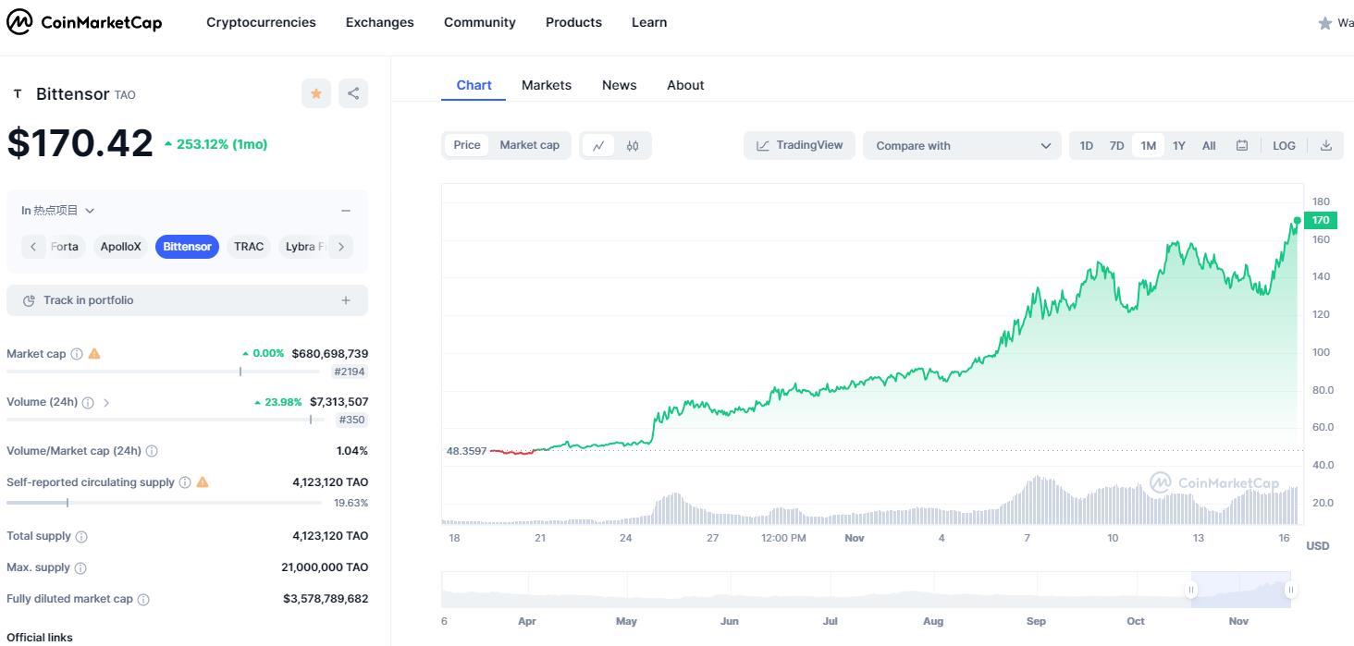The height and width of the screenshot is (646, 1354).
Task: Expand Volume (24h) details chevron
Action: 106,403
